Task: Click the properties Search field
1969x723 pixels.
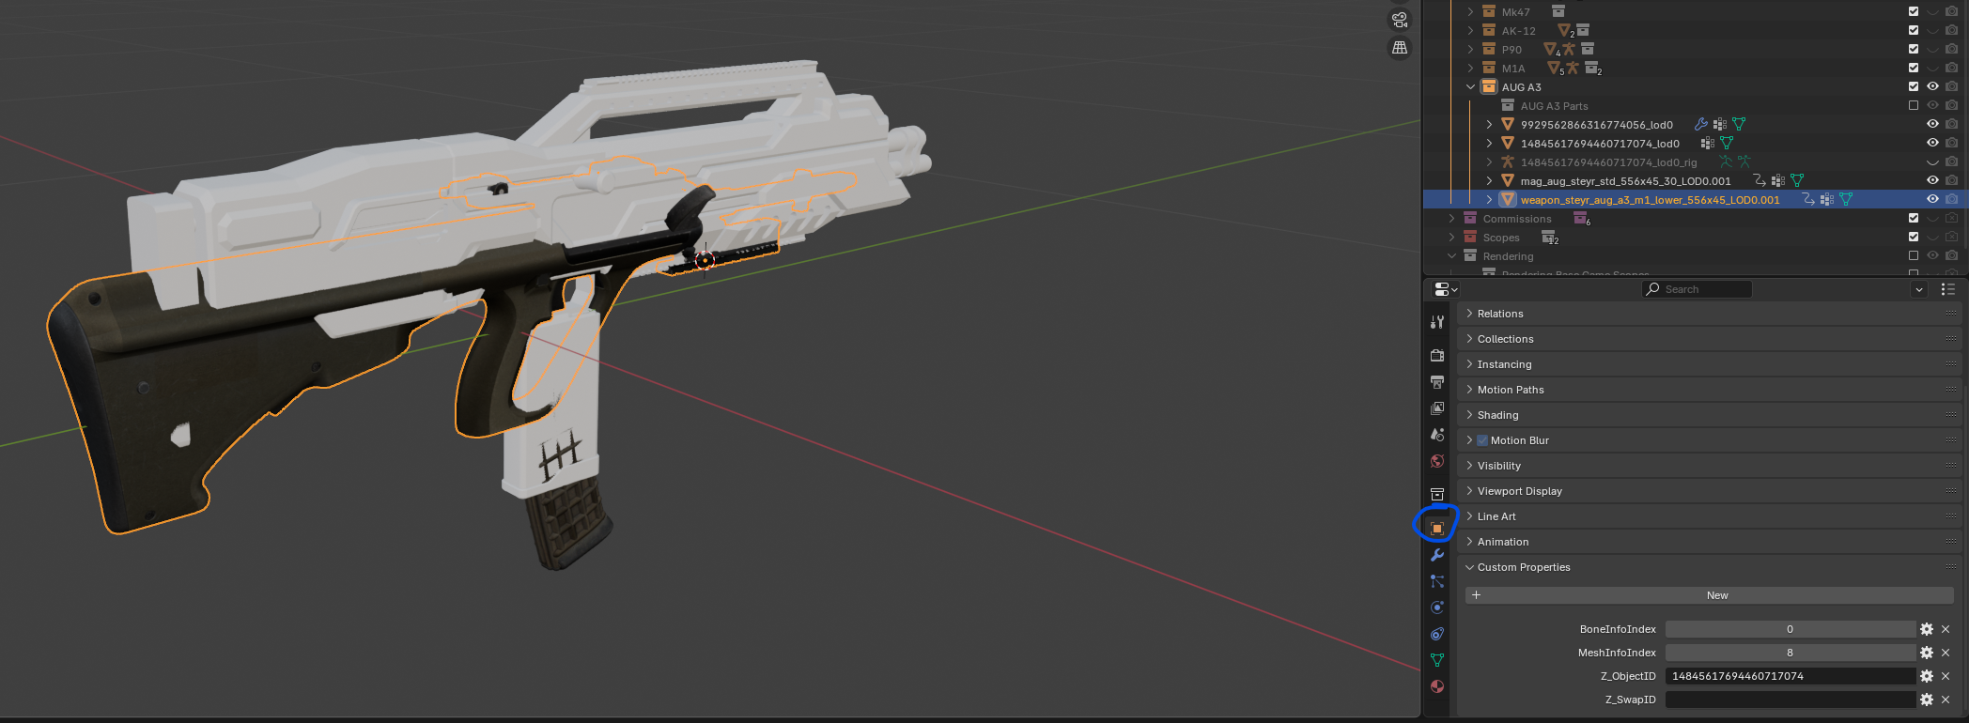Action: (x=1698, y=289)
